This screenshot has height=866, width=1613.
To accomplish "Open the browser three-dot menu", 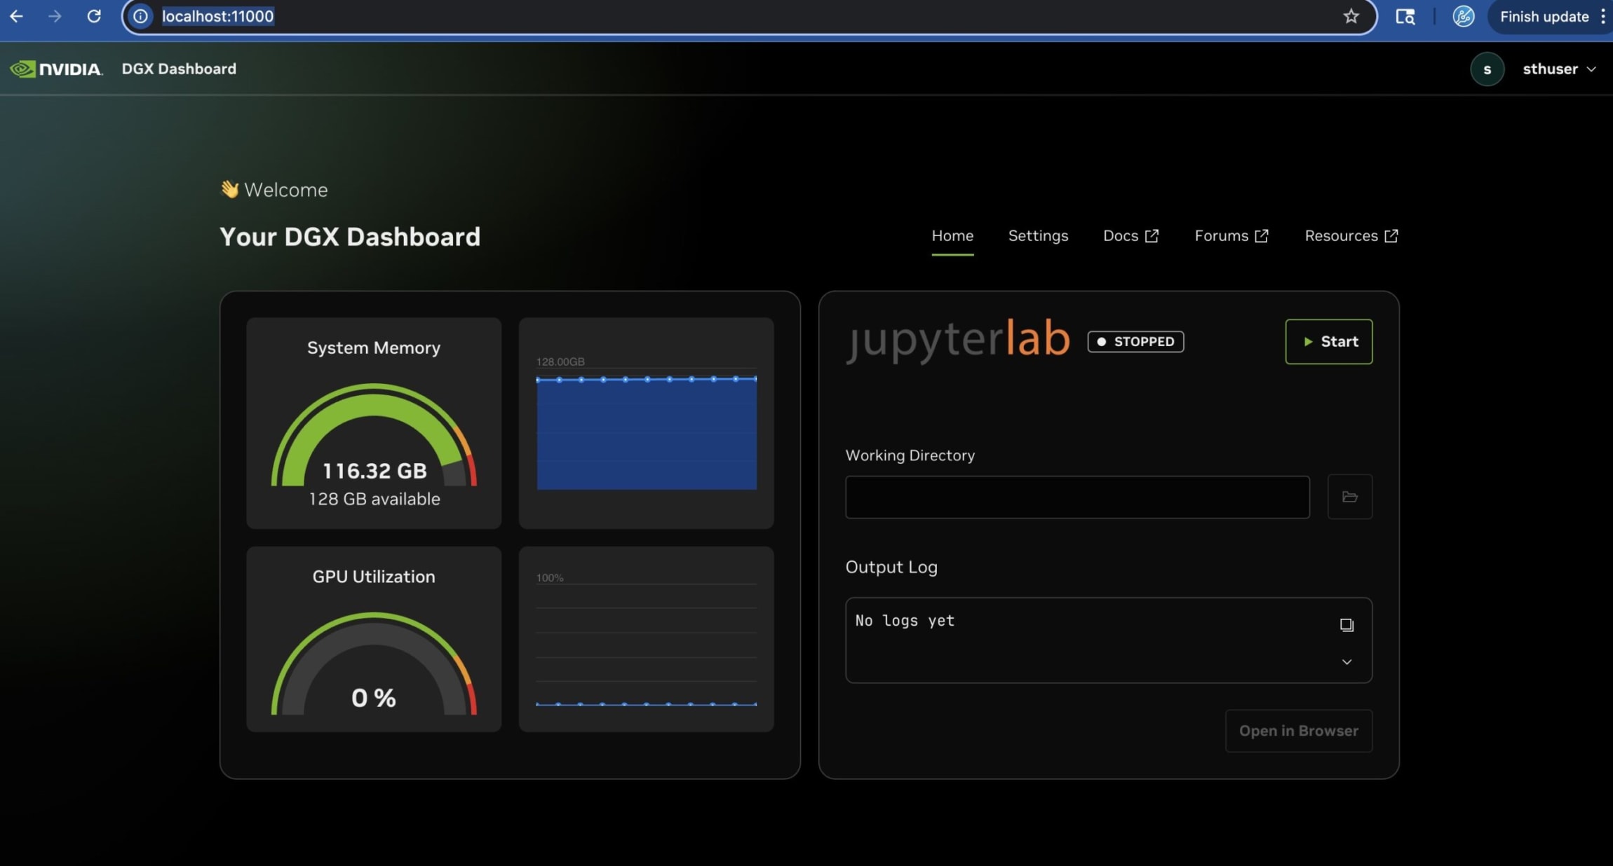I will coord(1604,16).
